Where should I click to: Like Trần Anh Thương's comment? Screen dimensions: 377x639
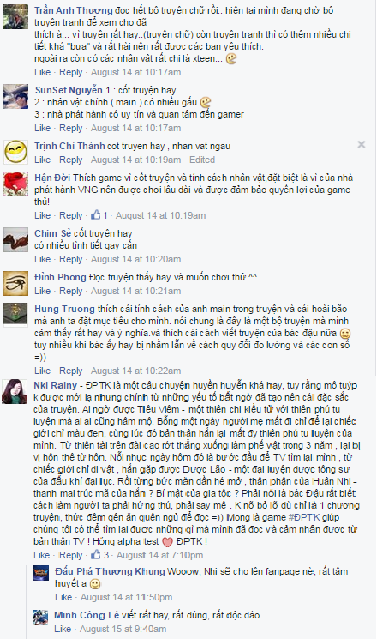pos(42,73)
